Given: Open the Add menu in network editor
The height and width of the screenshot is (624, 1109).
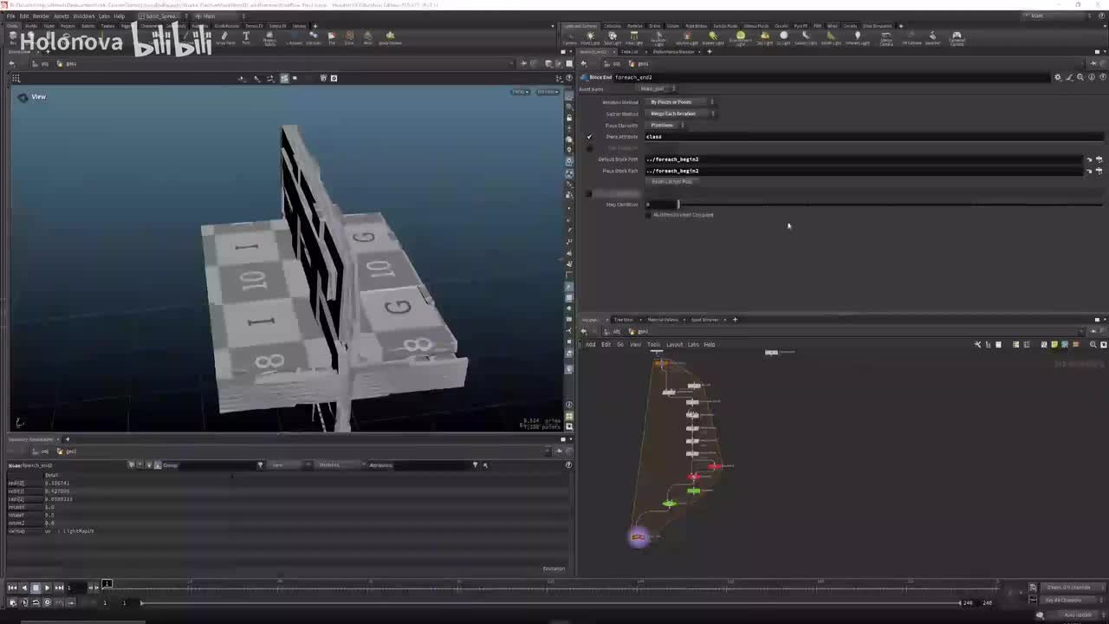Looking at the screenshot, I should [x=591, y=345].
